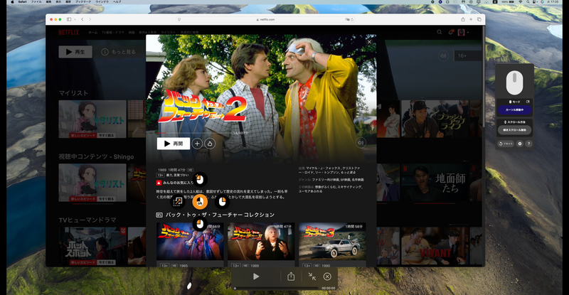Click the popout icon next to モード

(528, 102)
